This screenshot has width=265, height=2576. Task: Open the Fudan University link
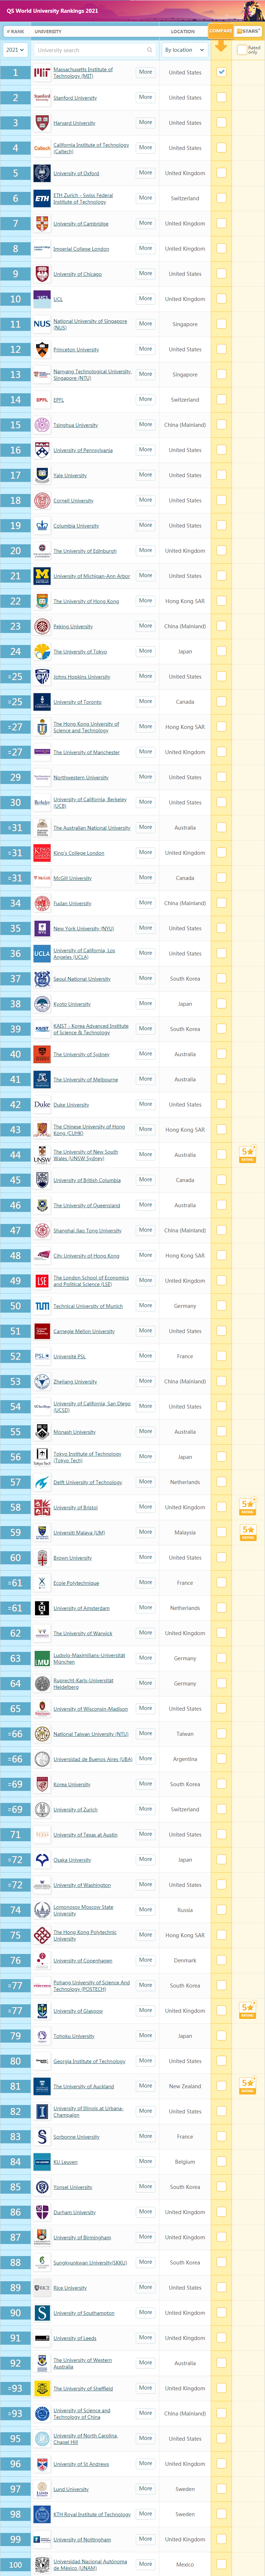coord(73,903)
